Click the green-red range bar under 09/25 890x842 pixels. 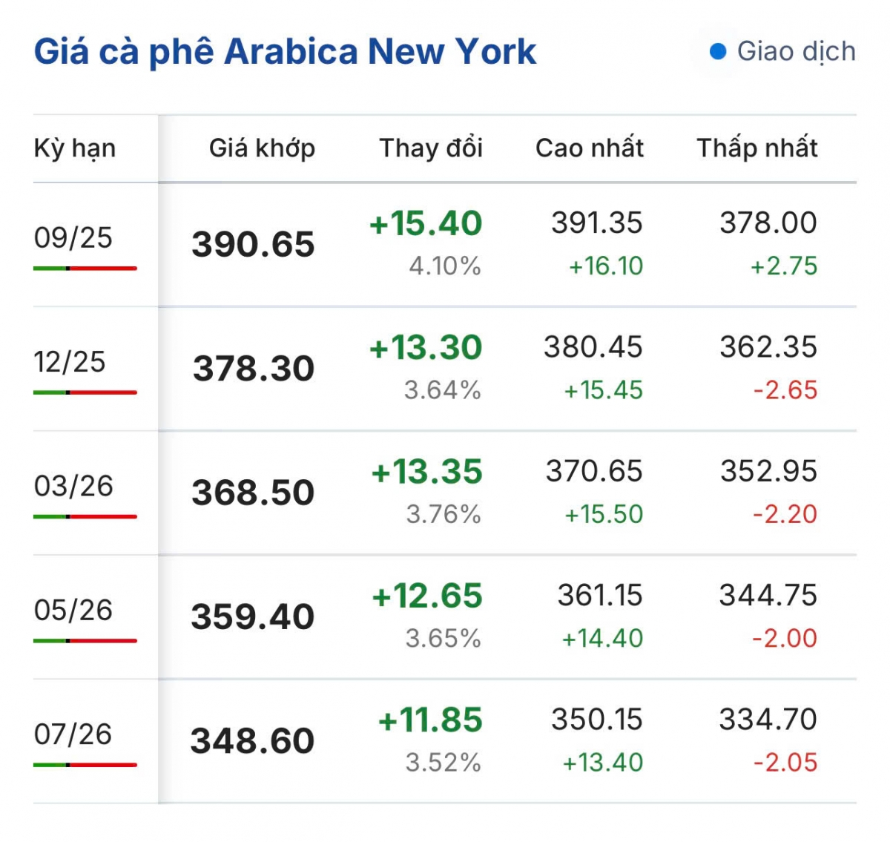[85, 268]
